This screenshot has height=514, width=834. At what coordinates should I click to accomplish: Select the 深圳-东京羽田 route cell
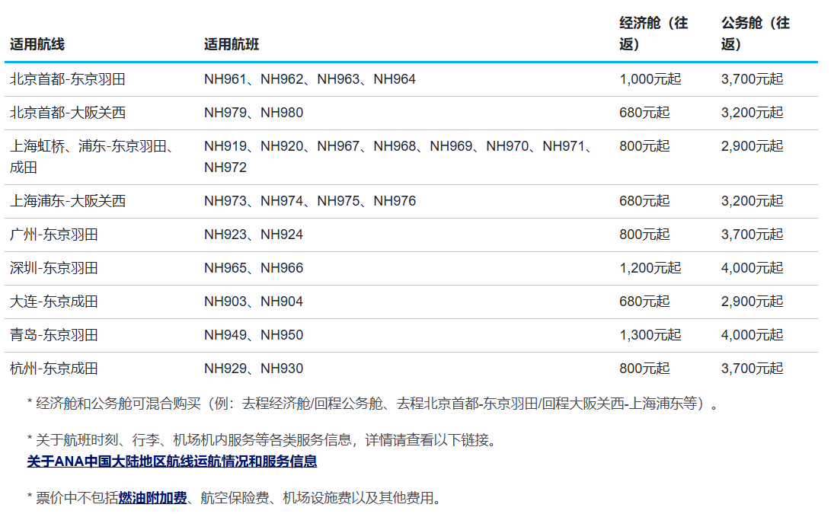point(54,268)
